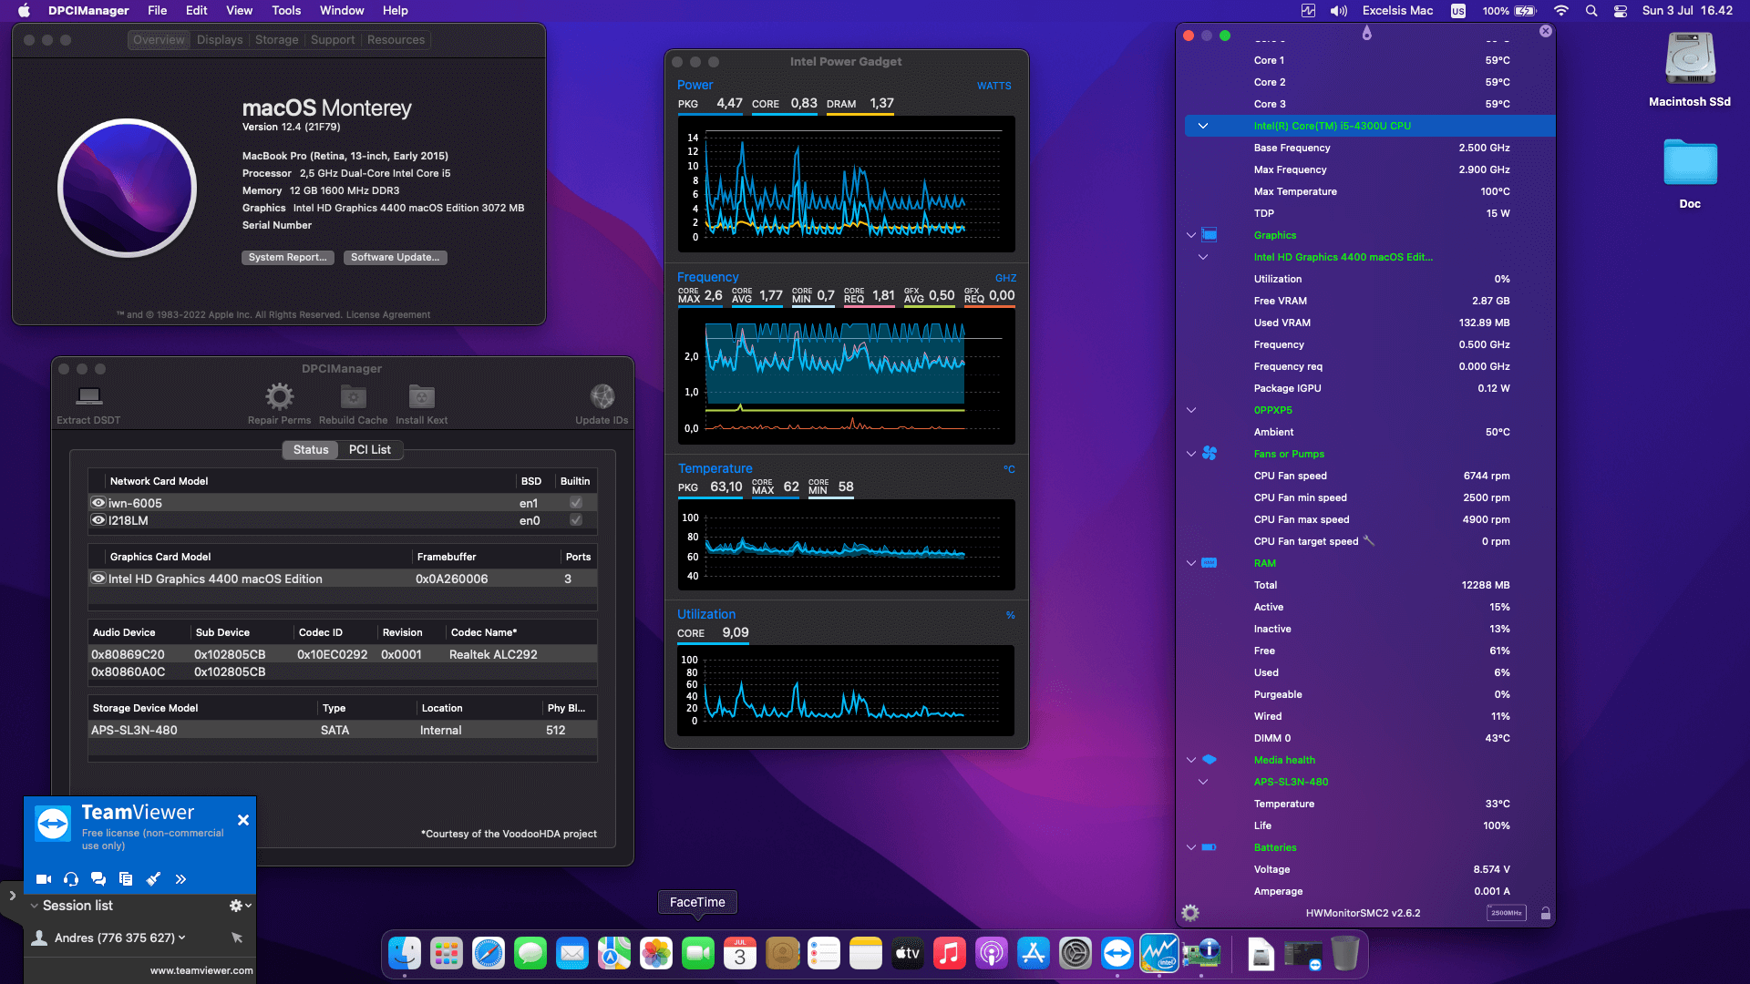Open DPCIManager card icon in Dock
Screen dimensions: 1750x984
(x=1201, y=954)
